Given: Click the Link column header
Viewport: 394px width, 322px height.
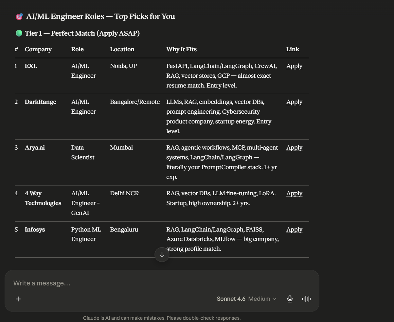Looking at the screenshot, I should click(293, 49).
